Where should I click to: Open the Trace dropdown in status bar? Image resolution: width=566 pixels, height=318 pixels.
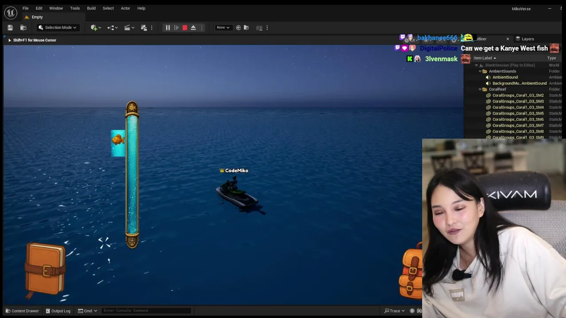pos(395,311)
